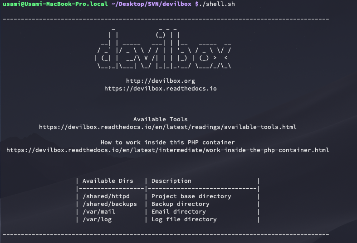
Task: Select the /var/log directory entry
Action: (97, 219)
